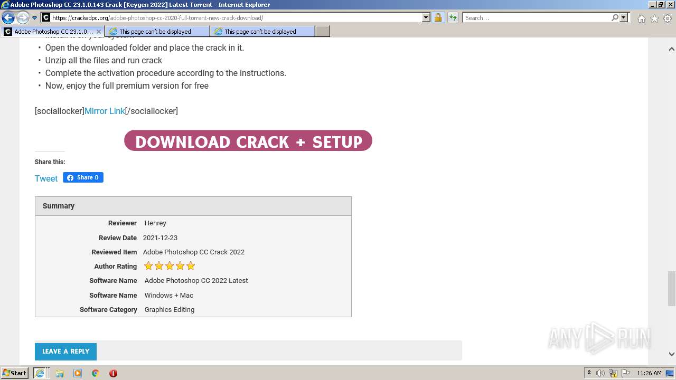Click the page scrollbar down arrow
The image size is (676, 380).
pyautogui.click(x=671, y=354)
